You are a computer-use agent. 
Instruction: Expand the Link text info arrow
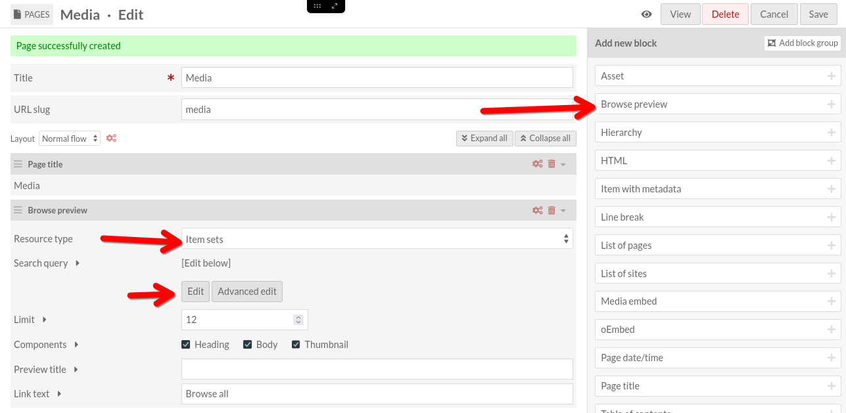pos(59,394)
